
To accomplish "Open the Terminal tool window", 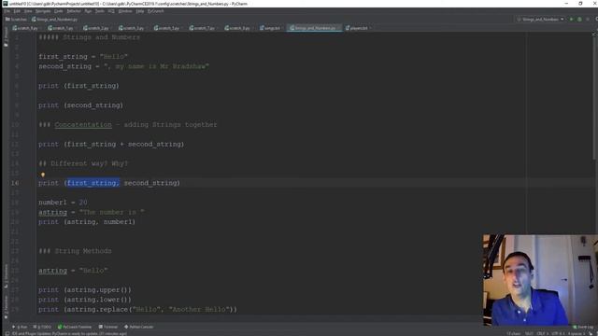I will point(108,327).
